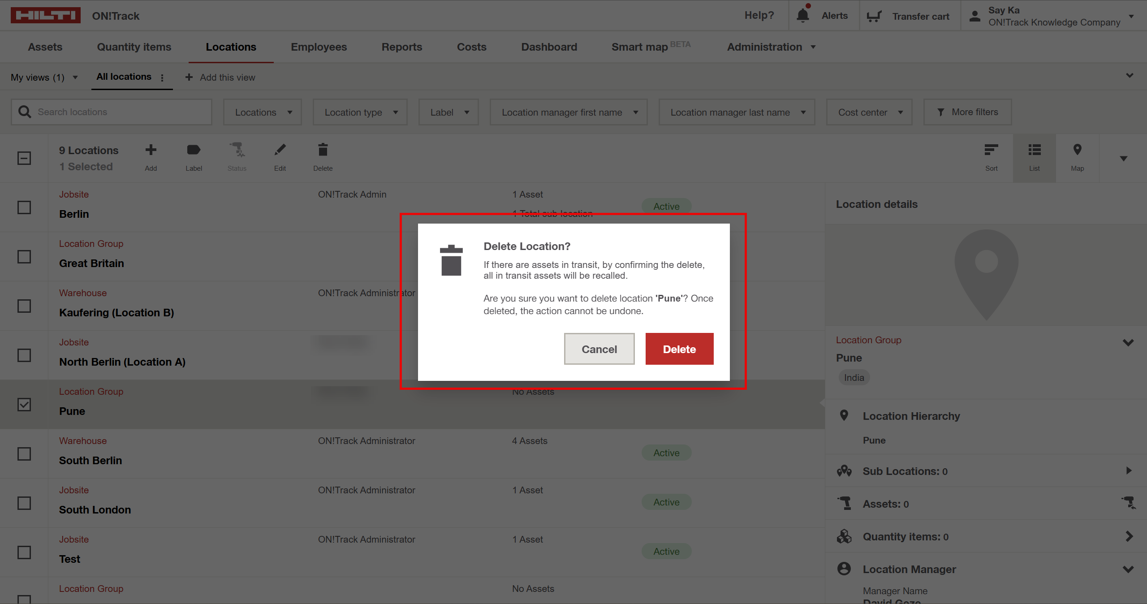Image resolution: width=1147 pixels, height=604 pixels.
Task: Open the Locations filter dropdown
Action: (x=263, y=112)
